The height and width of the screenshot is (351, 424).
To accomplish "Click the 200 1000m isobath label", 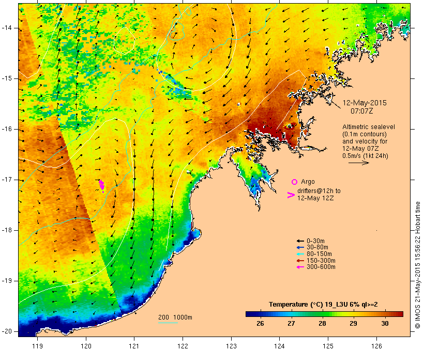I will [x=175, y=317].
